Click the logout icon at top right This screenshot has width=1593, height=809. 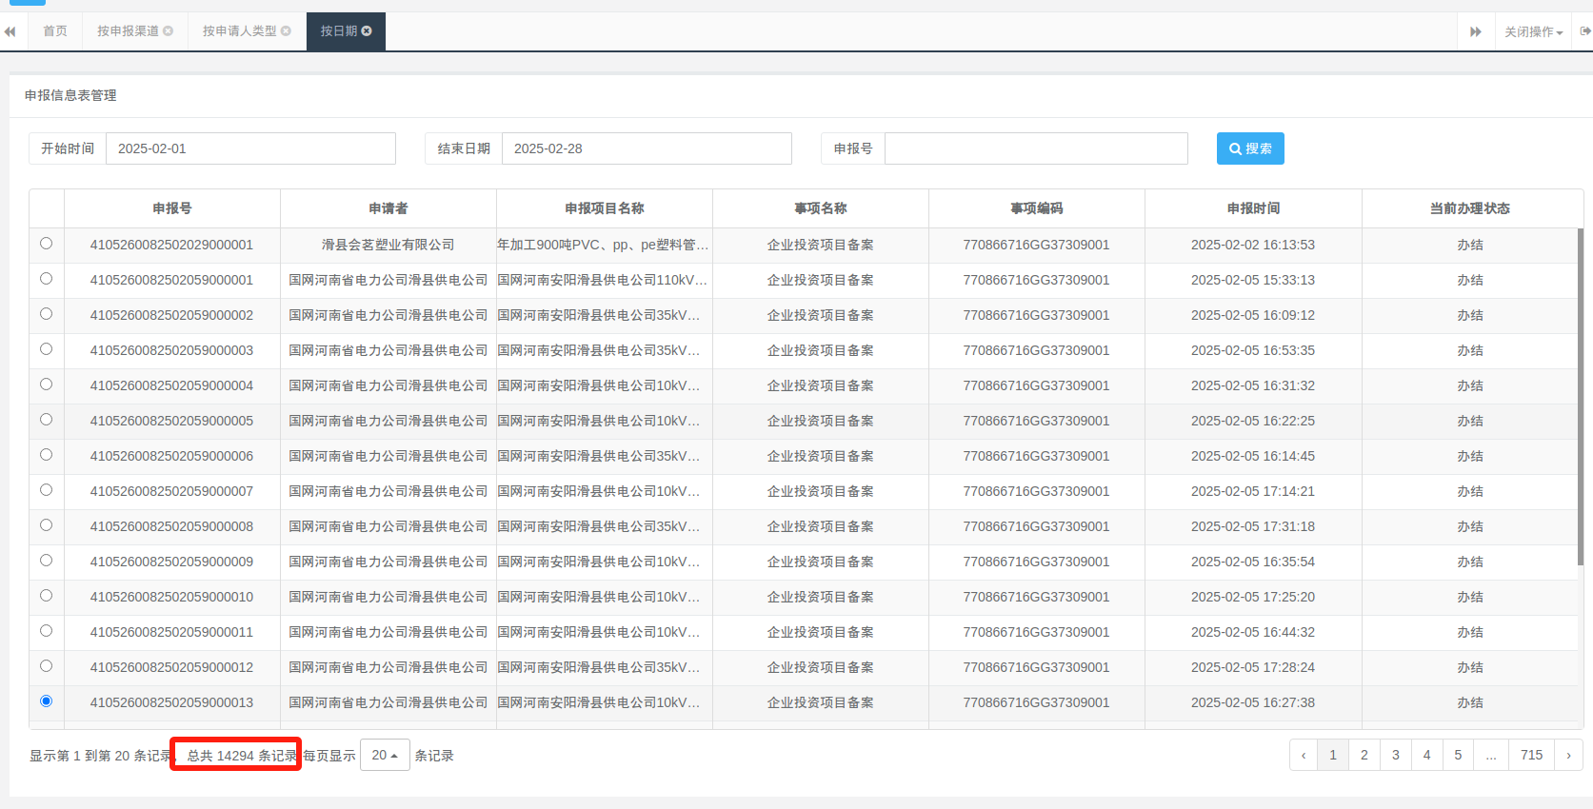coord(1585,31)
